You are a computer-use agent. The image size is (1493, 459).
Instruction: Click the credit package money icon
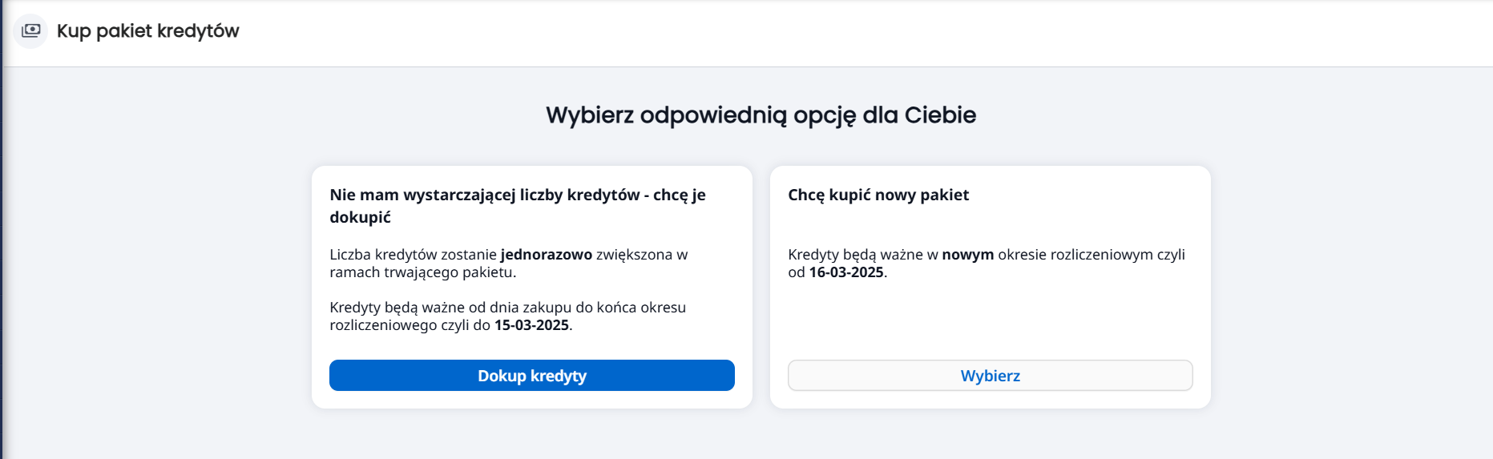coord(31,31)
